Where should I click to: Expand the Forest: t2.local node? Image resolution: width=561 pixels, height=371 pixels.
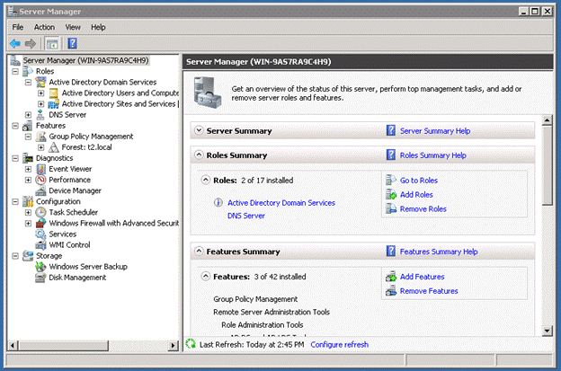click(41, 147)
